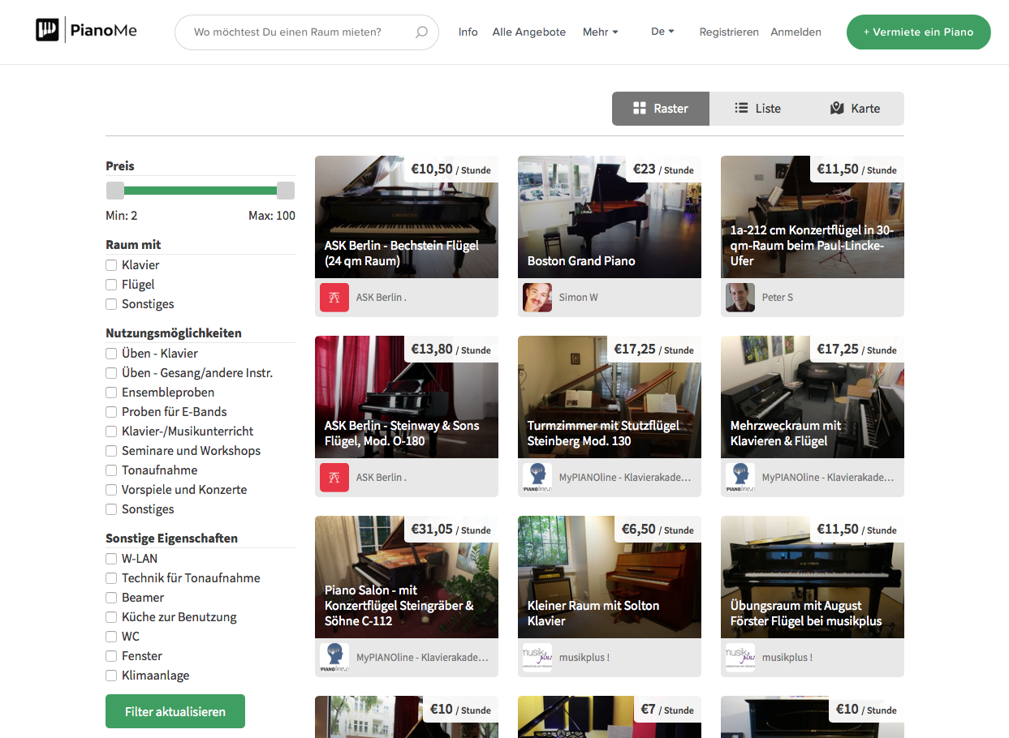Click the minimum price slider handle
This screenshot has height=738, width=1009.
(x=115, y=191)
